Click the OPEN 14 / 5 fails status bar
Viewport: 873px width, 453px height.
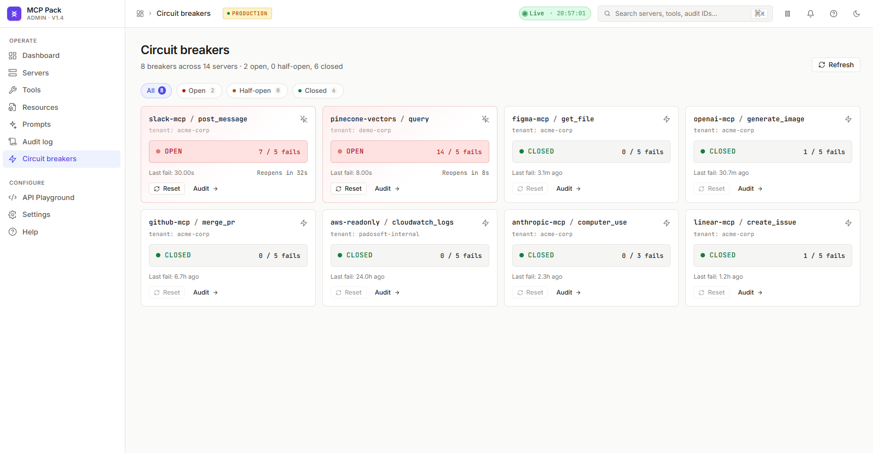pyautogui.click(x=410, y=152)
